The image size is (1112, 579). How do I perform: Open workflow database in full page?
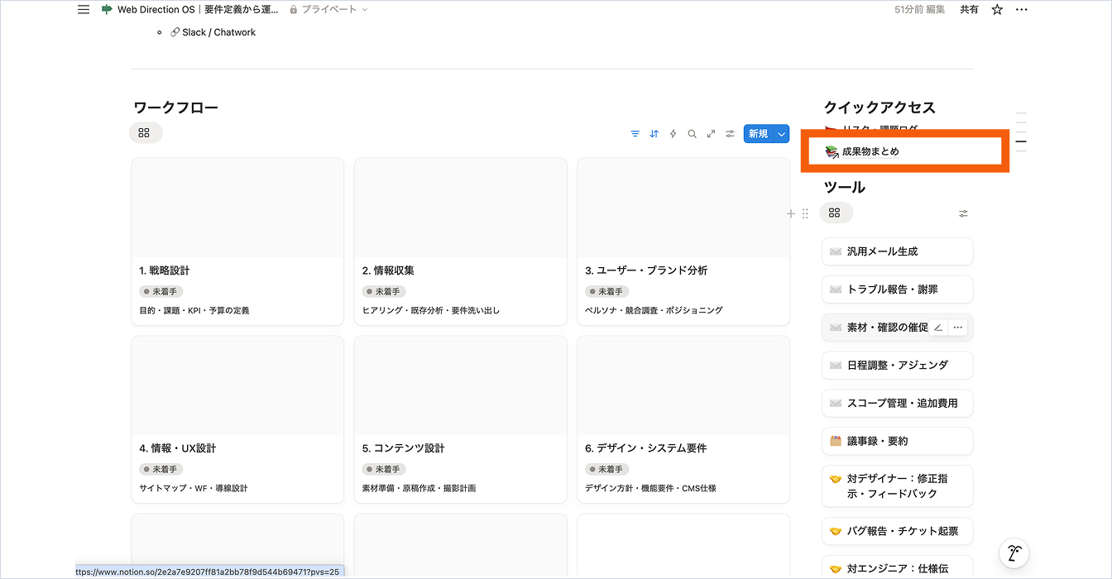point(711,134)
